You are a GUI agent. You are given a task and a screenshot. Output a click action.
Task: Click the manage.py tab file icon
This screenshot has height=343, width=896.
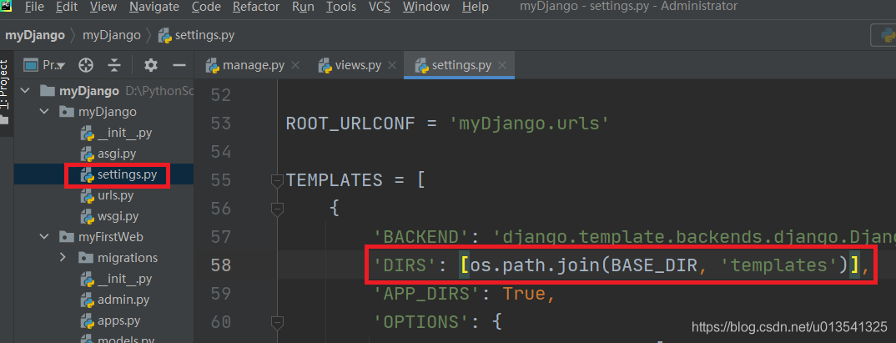tap(213, 65)
